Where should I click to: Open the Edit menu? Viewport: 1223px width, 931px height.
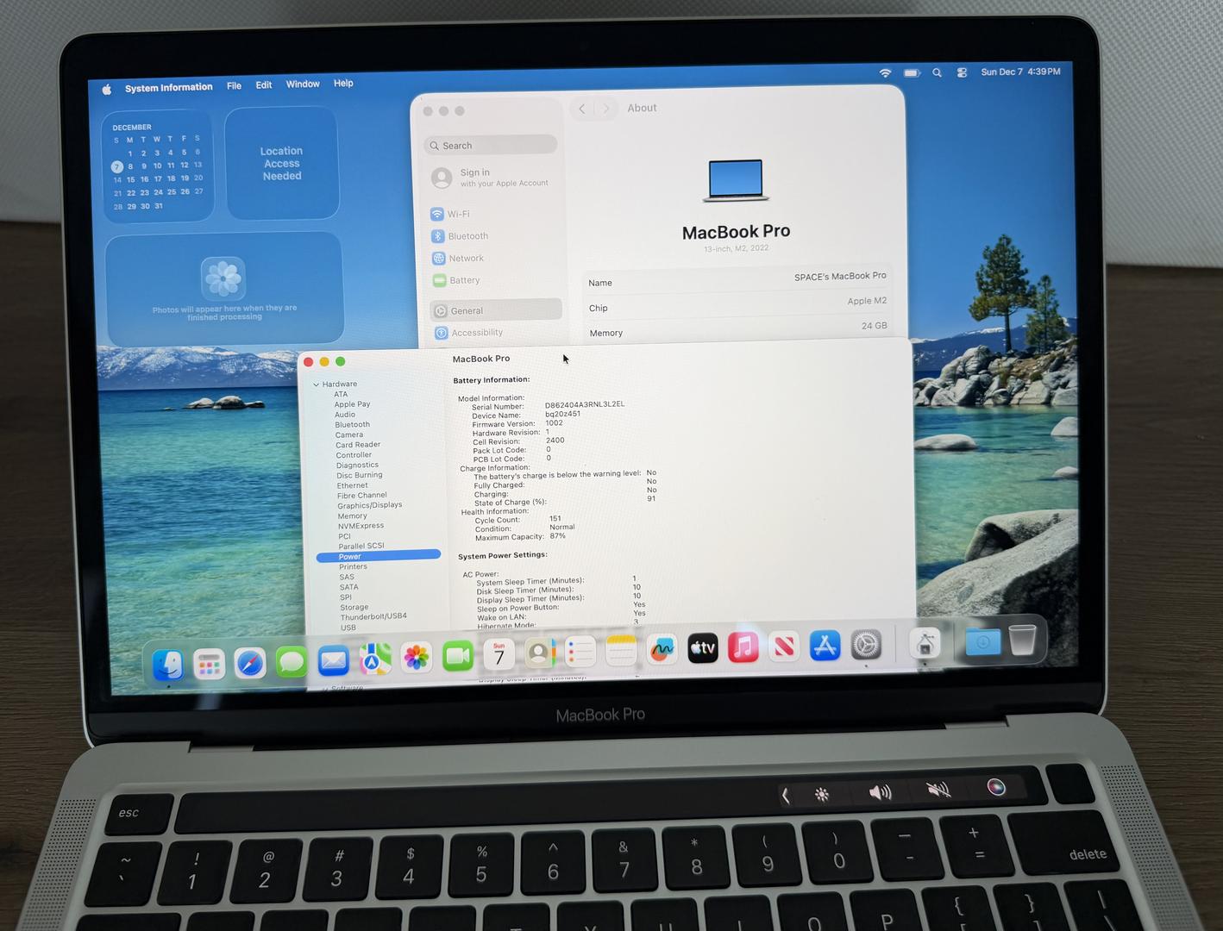click(x=264, y=85)
